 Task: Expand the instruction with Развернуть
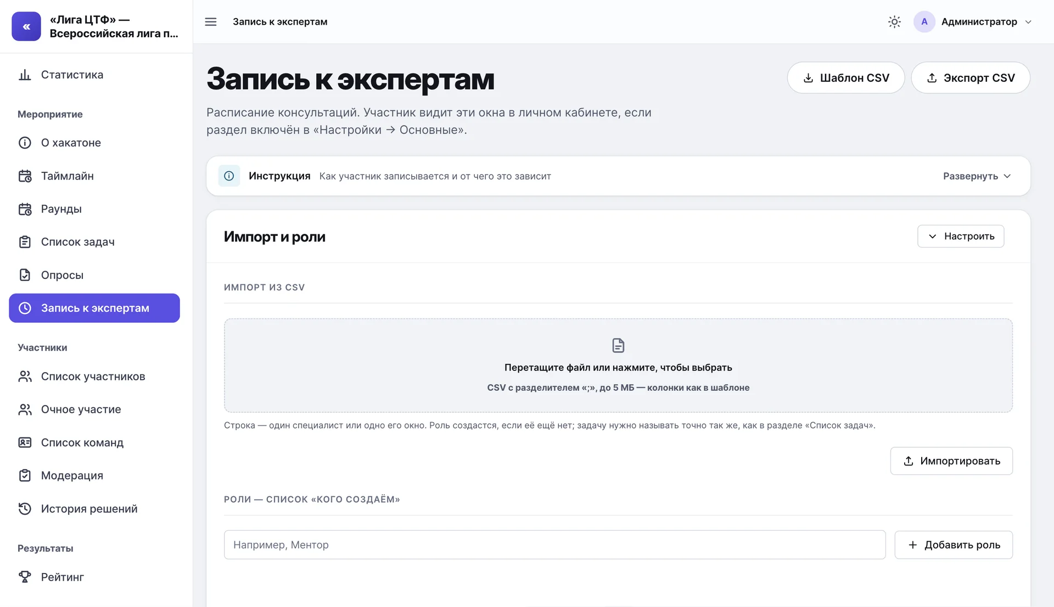pos(977,176)
